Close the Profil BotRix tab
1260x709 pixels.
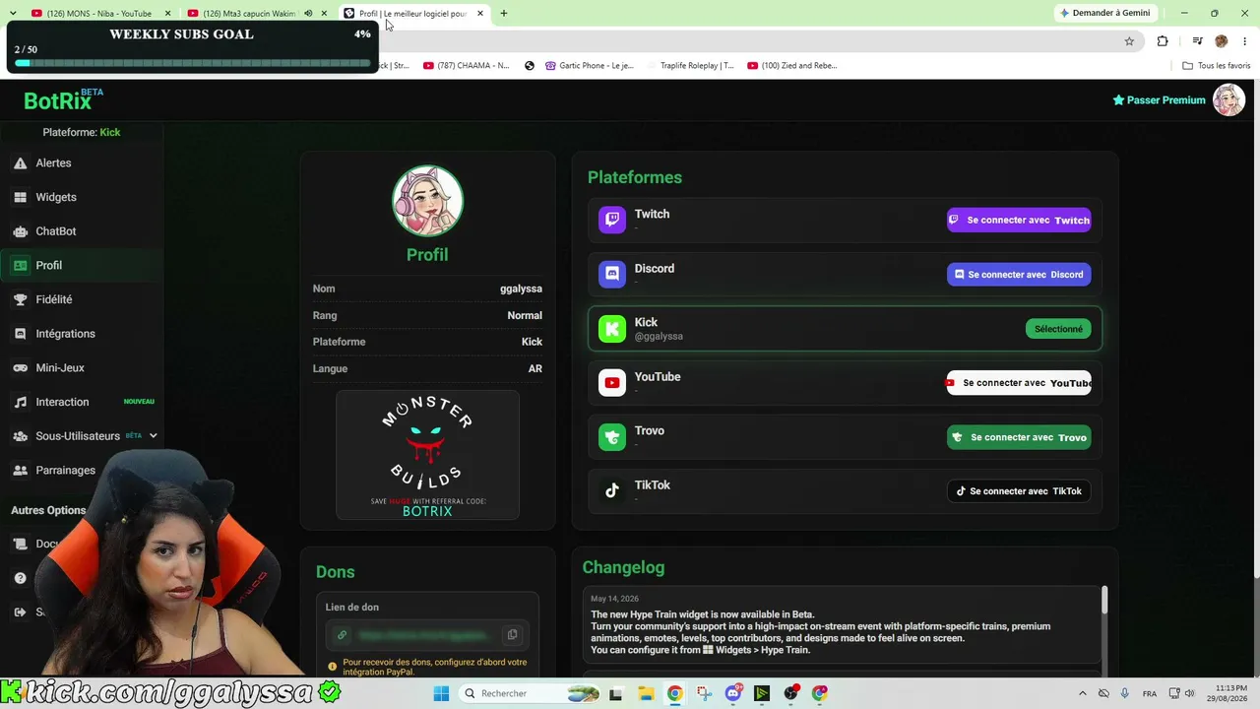(x=480, y=14)
